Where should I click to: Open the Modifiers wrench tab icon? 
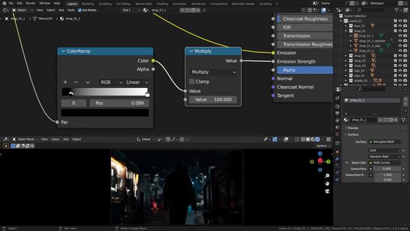coord(338,159)
